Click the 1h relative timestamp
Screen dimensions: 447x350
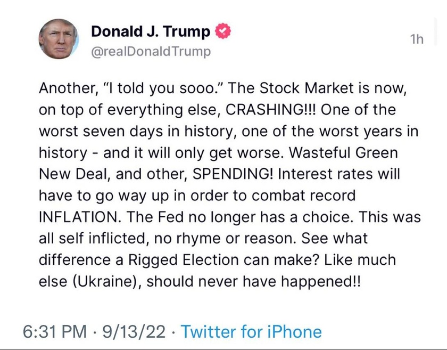(x=417, y=39)
